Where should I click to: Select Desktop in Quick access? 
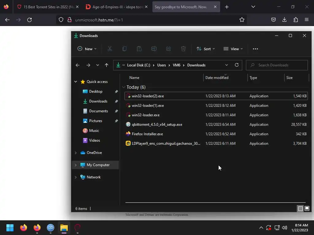click(96, 91)
